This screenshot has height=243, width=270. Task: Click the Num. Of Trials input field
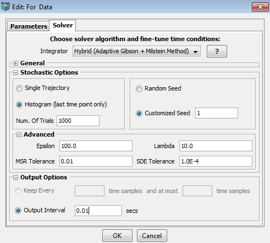coord(78,121)
